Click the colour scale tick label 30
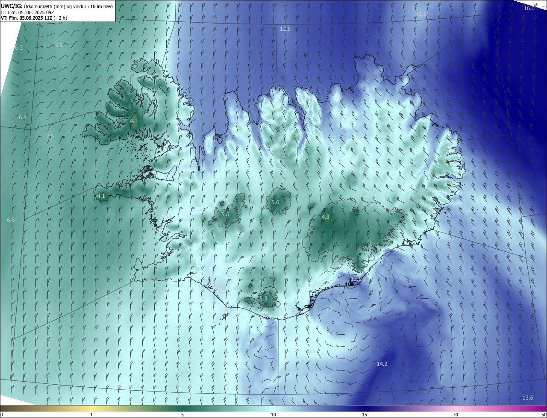Screen dimensions: 547x418 coord(456,415)
